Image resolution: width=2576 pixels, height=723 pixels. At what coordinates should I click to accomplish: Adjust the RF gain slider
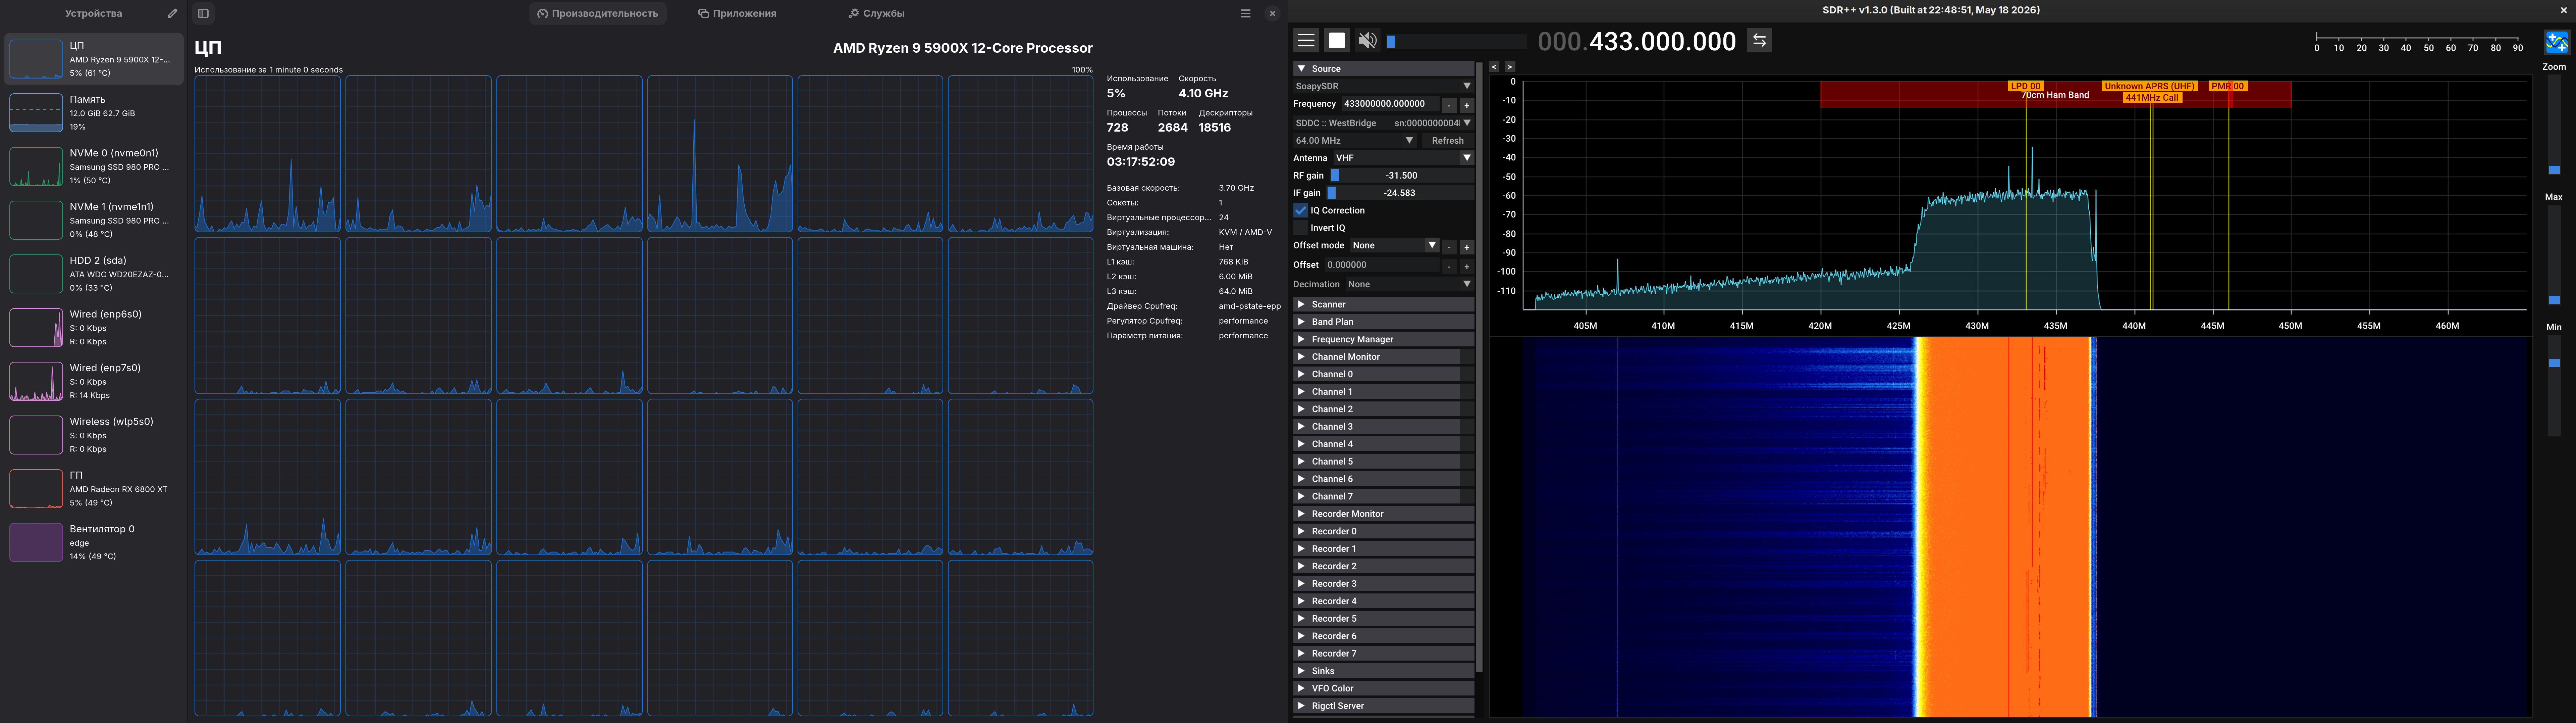coord(1401,175)
